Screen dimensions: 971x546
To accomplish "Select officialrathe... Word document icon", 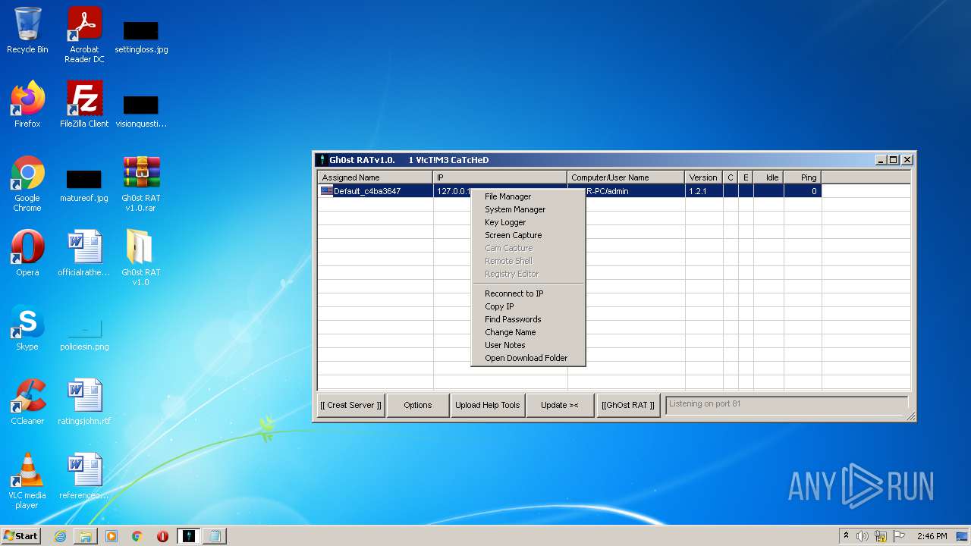I will [x=84, y=253].
